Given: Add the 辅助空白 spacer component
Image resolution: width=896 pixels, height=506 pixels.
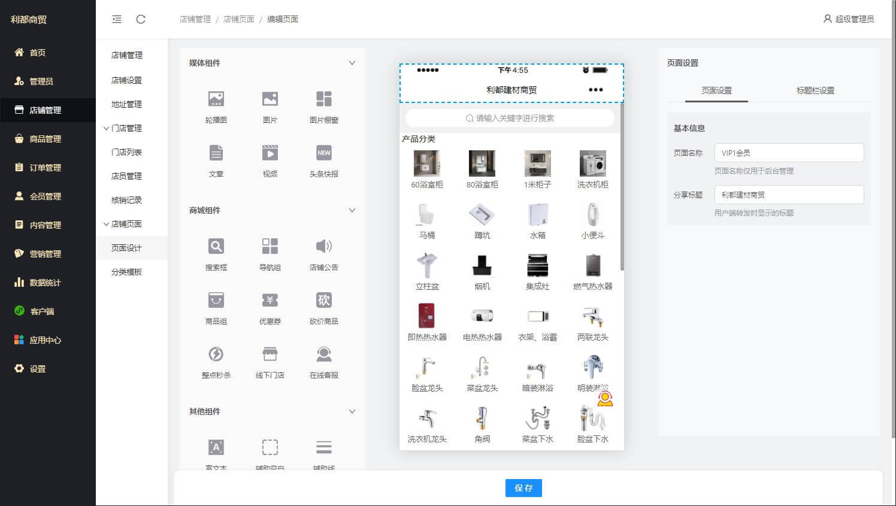Looking at the screenshot, I should pyautogui.click(x=270, y=454).
